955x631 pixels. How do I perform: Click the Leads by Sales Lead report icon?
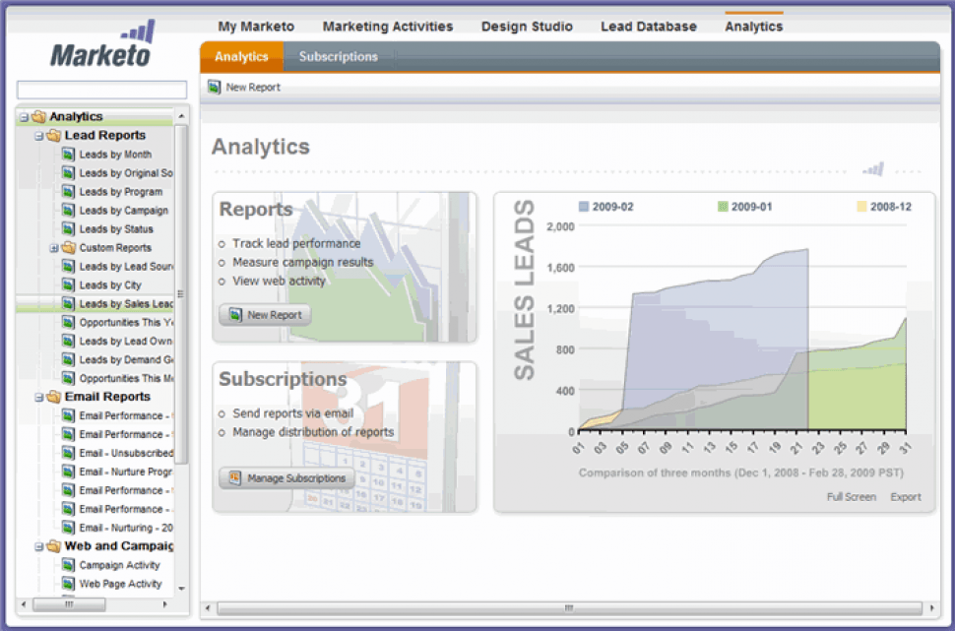point(68,303)
